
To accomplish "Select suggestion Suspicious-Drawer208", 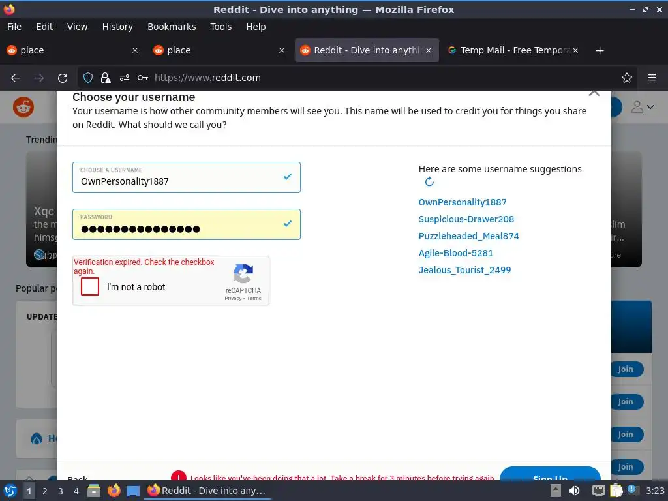I will 466,219.
